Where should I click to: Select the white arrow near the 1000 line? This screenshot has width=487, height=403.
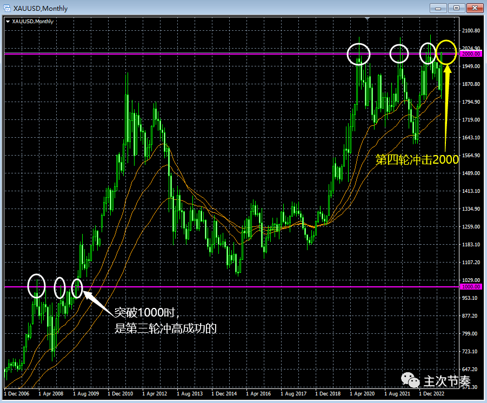coord(97,301)
